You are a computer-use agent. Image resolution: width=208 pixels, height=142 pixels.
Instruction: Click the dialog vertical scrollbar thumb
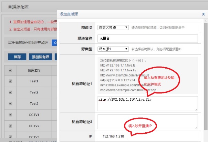click(206, 77)
